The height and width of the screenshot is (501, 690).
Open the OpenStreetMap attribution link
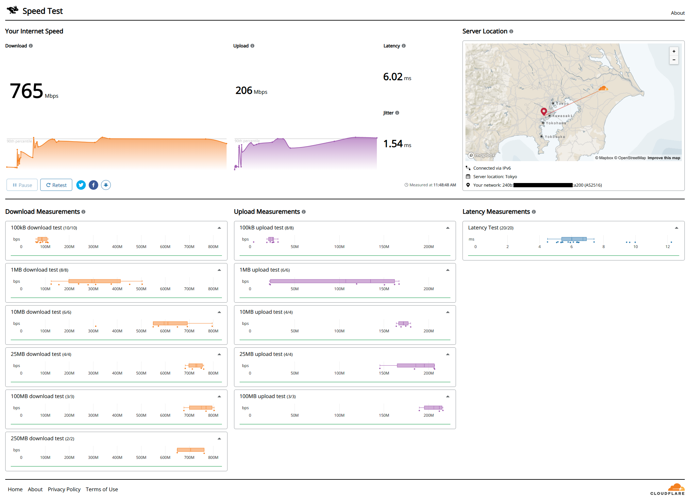(x=630, y=158)
